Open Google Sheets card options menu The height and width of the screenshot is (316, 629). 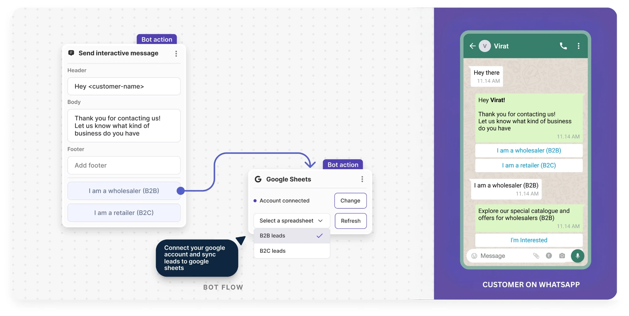(362, 179)
